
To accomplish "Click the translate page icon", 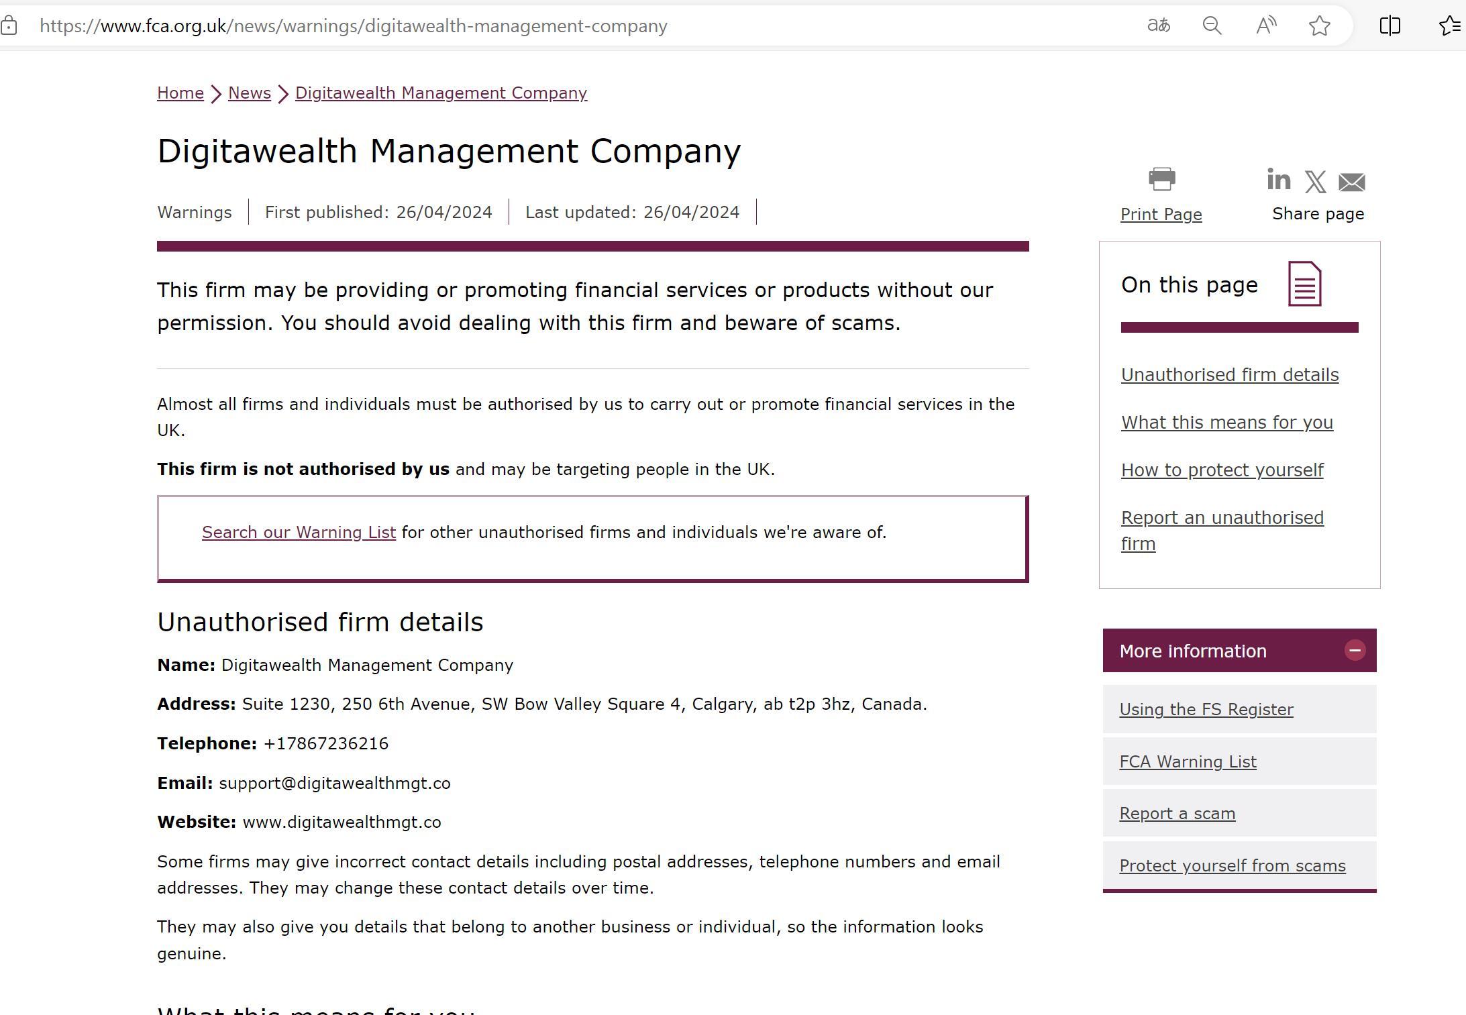I will coord(1159,25).
